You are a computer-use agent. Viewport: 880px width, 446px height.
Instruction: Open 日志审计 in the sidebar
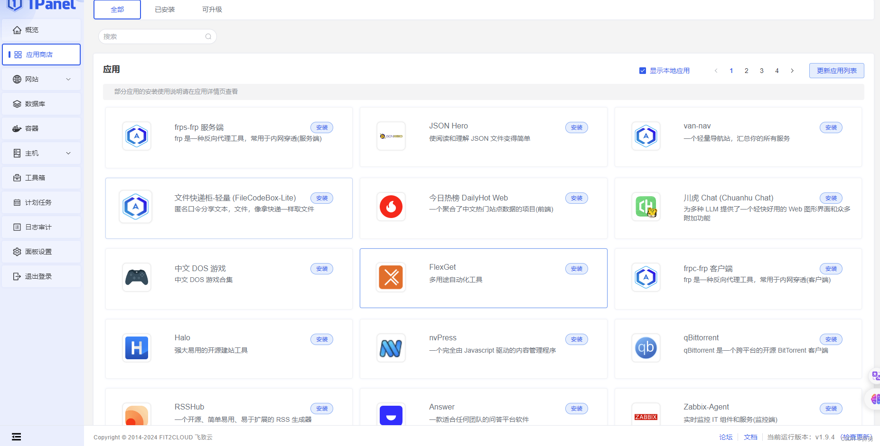pos(41,227)
